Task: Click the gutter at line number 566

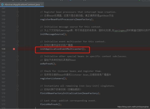Action: [x=3, y=78]
